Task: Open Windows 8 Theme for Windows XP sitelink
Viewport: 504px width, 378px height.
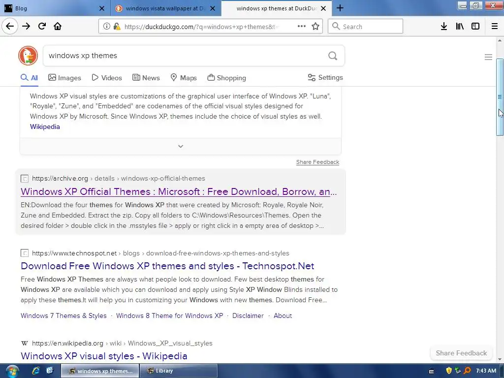Action: [170, 315]
